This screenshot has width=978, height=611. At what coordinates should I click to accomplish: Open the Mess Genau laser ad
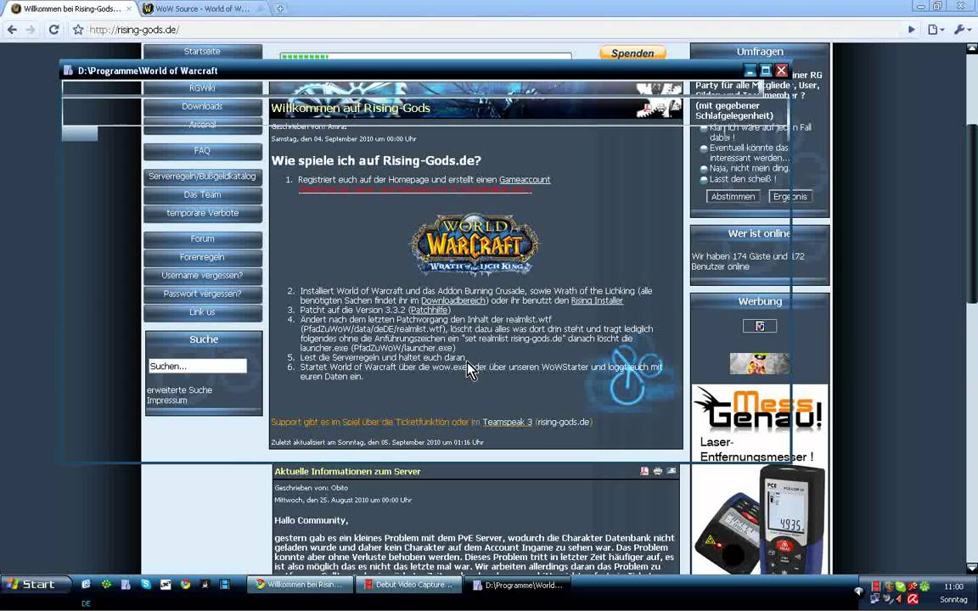(x=760, y=479)
